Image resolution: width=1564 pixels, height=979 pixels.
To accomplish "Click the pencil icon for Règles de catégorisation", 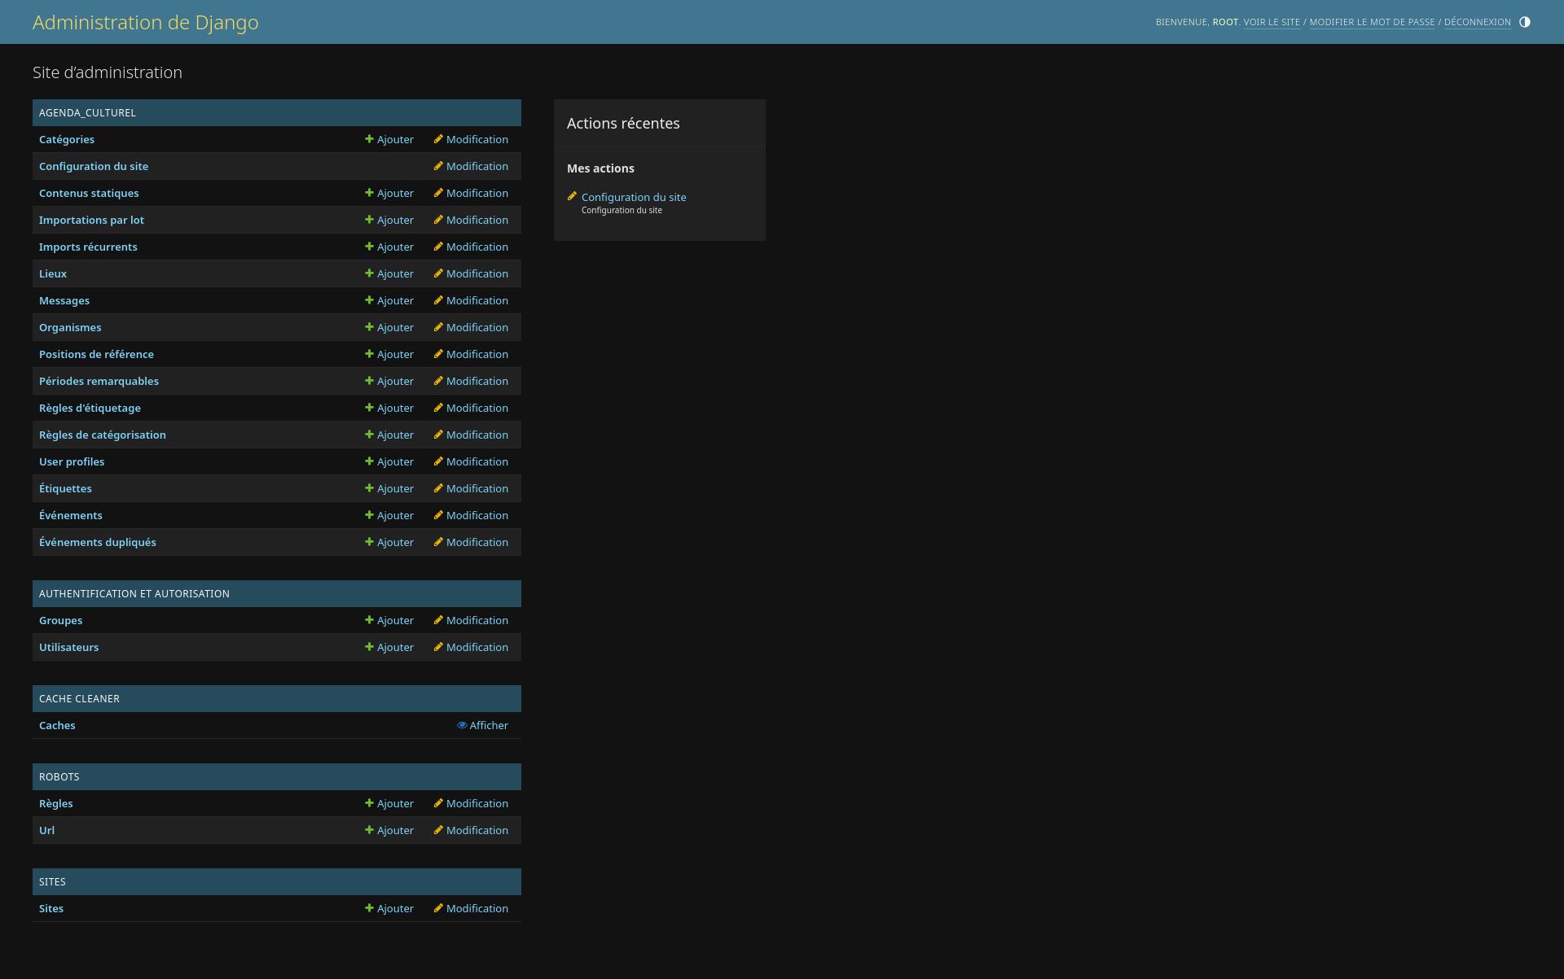I will [x=438, y=435].
